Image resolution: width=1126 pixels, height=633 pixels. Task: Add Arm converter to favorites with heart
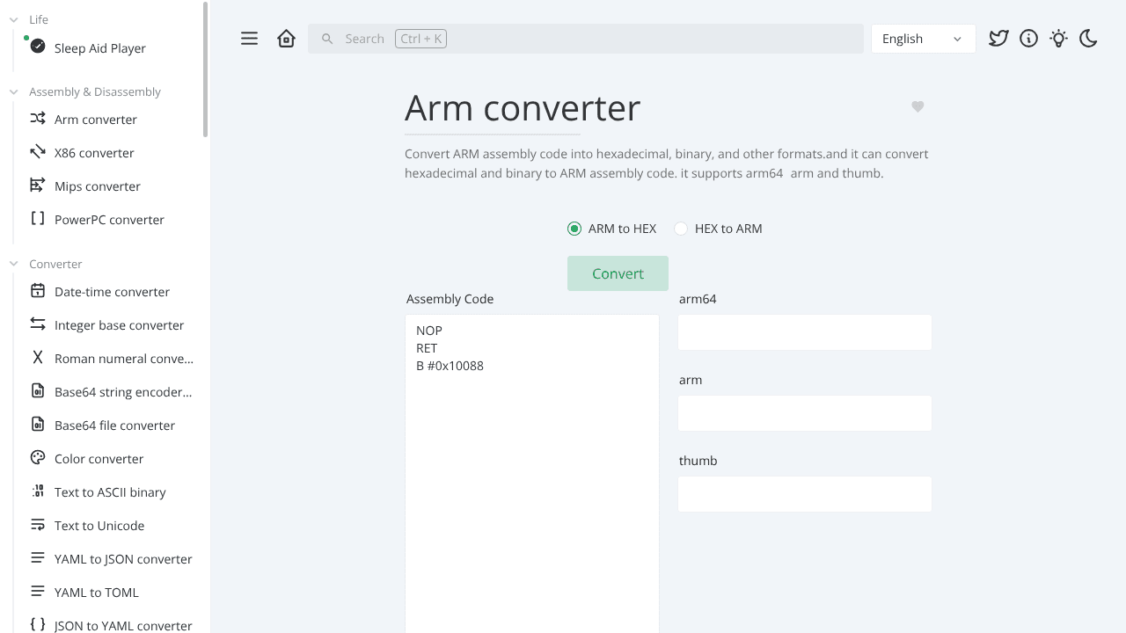918,106
